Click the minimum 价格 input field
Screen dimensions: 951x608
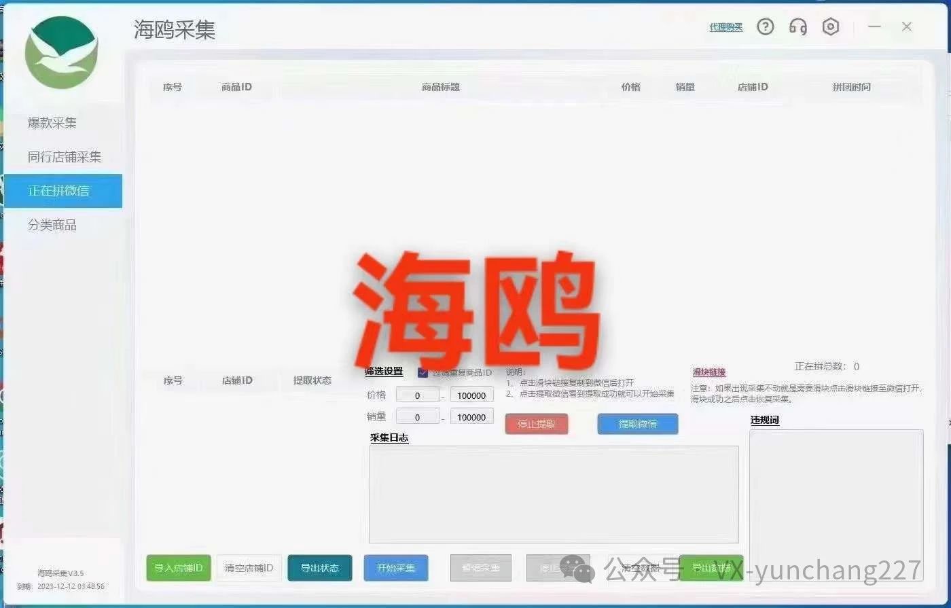(x=418, y=395)
